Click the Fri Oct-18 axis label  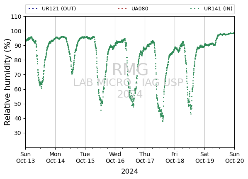[175, 157]
